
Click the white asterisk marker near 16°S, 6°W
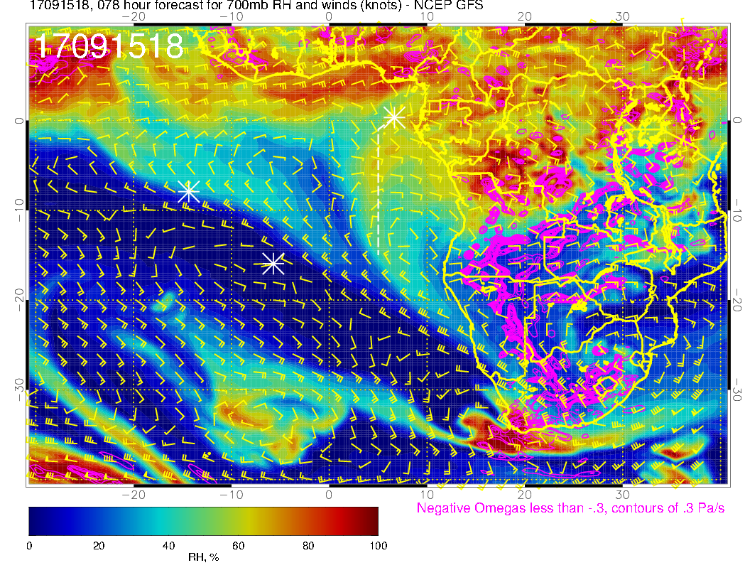pyautogui.click(x=273, y=263)
